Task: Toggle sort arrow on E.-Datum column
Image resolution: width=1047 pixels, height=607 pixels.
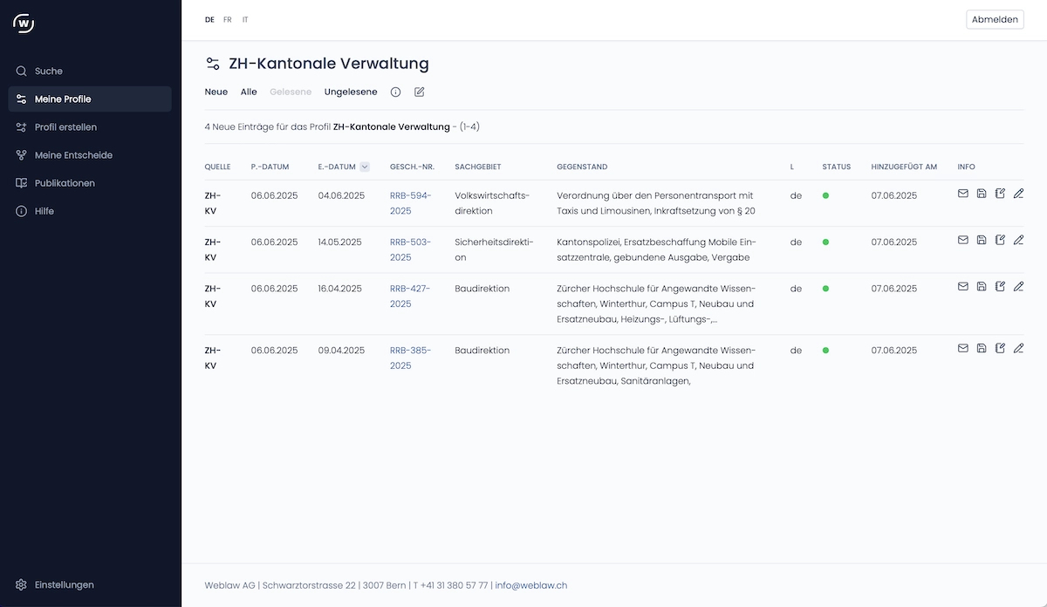Action: click(365, 167)
